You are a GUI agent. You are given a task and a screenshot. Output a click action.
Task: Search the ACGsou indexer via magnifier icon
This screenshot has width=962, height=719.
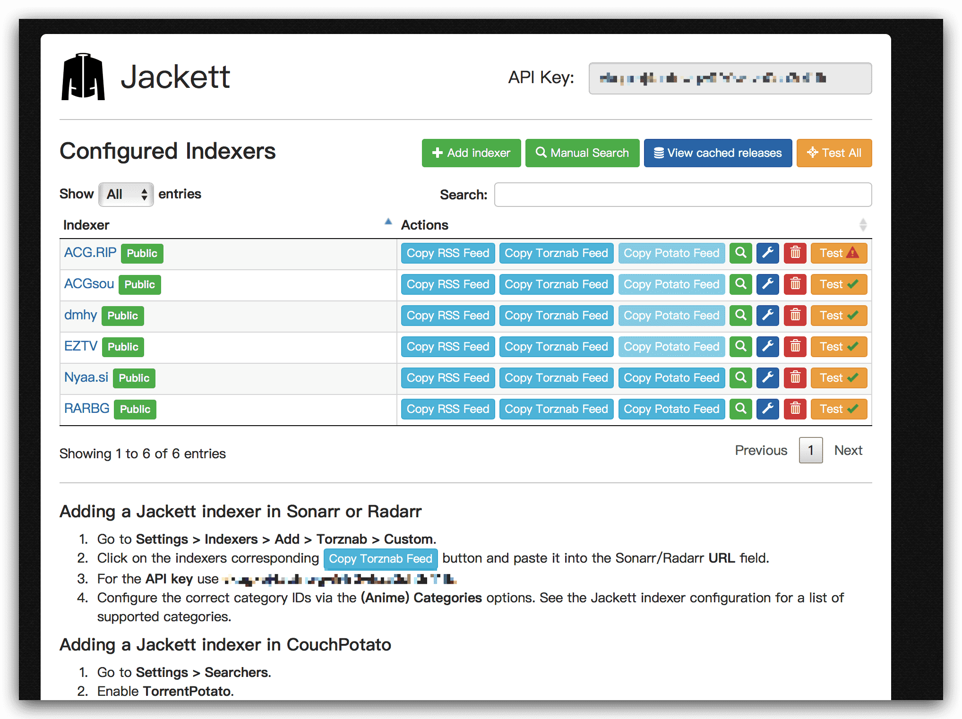pyautogui.click(x=740, y=284)
